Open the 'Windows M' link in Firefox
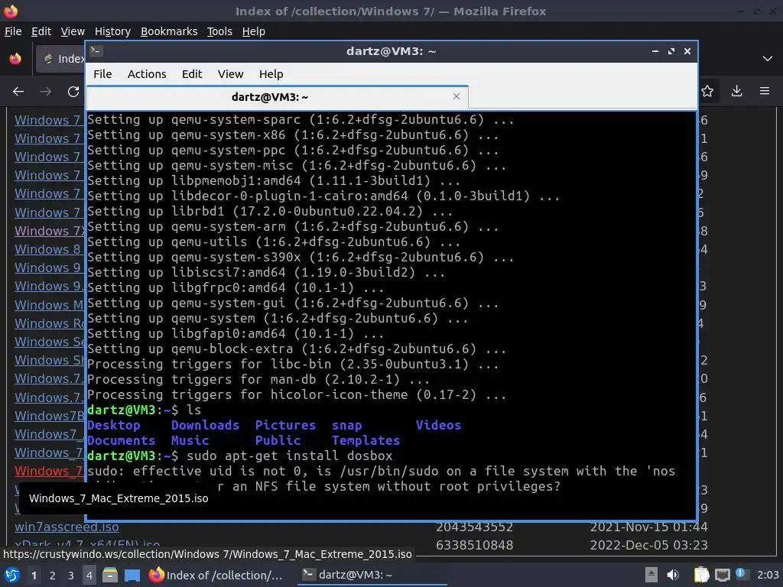This screenshot has height=587, width=783. click(x=49, y=304)
